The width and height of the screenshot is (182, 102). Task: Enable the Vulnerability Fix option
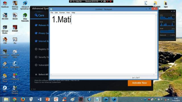(36, 65)
